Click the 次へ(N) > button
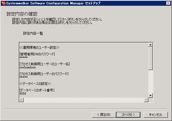 [x=128, y=115]
